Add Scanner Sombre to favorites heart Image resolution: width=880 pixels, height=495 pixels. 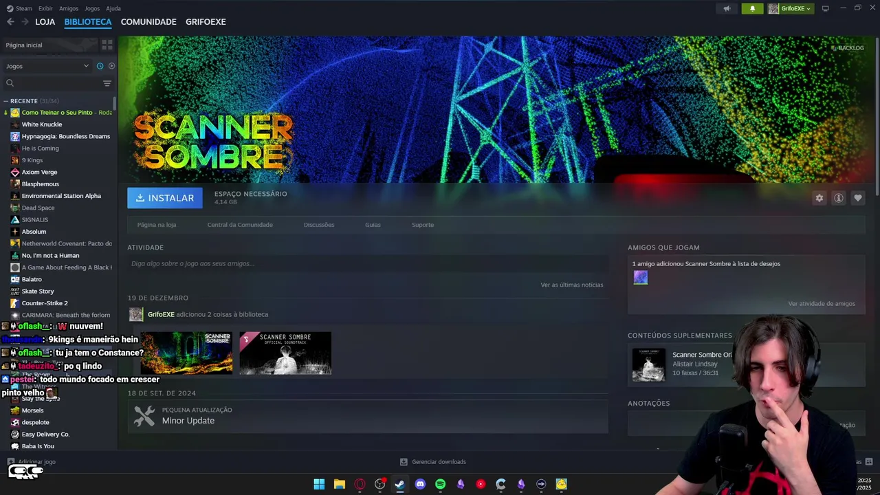coord(858,198)
